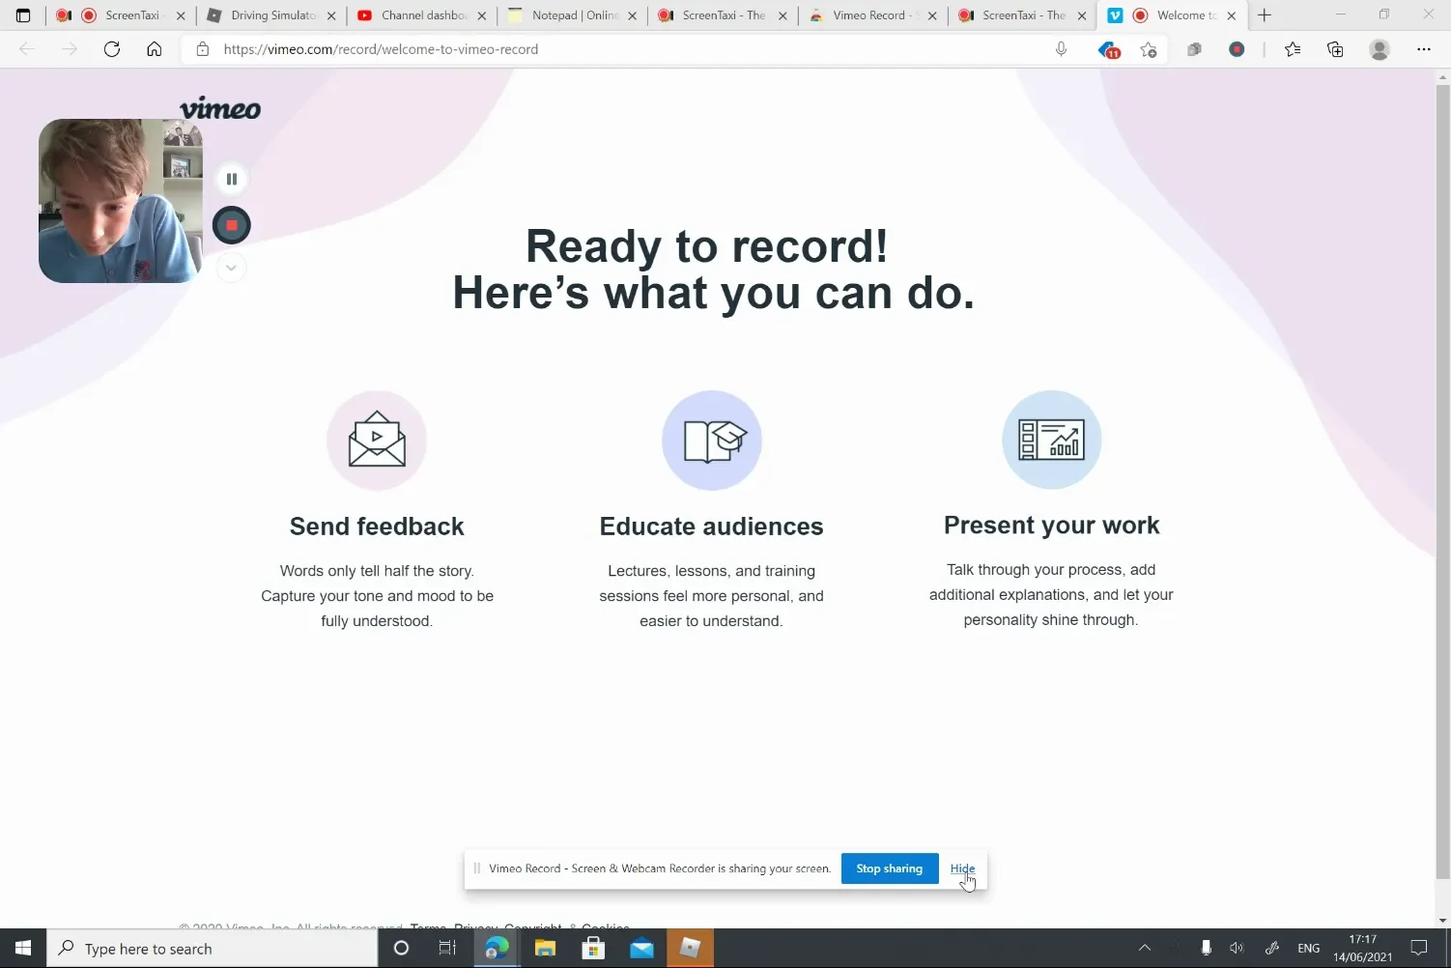Image resolution: width=1451 pixels, height=968 pixels.
Task: Click the Stop sharing button
Action: (x=890, y=868)
